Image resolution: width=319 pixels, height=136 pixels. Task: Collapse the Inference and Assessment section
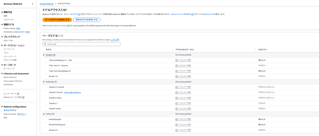(2, 74)
